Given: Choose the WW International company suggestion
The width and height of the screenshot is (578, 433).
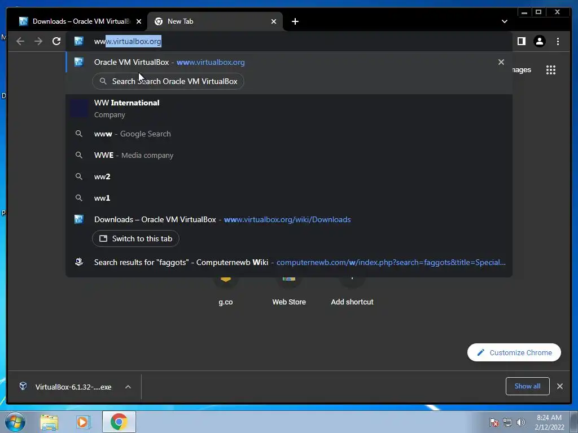Looking at the screenshot, I should [288, 108].
